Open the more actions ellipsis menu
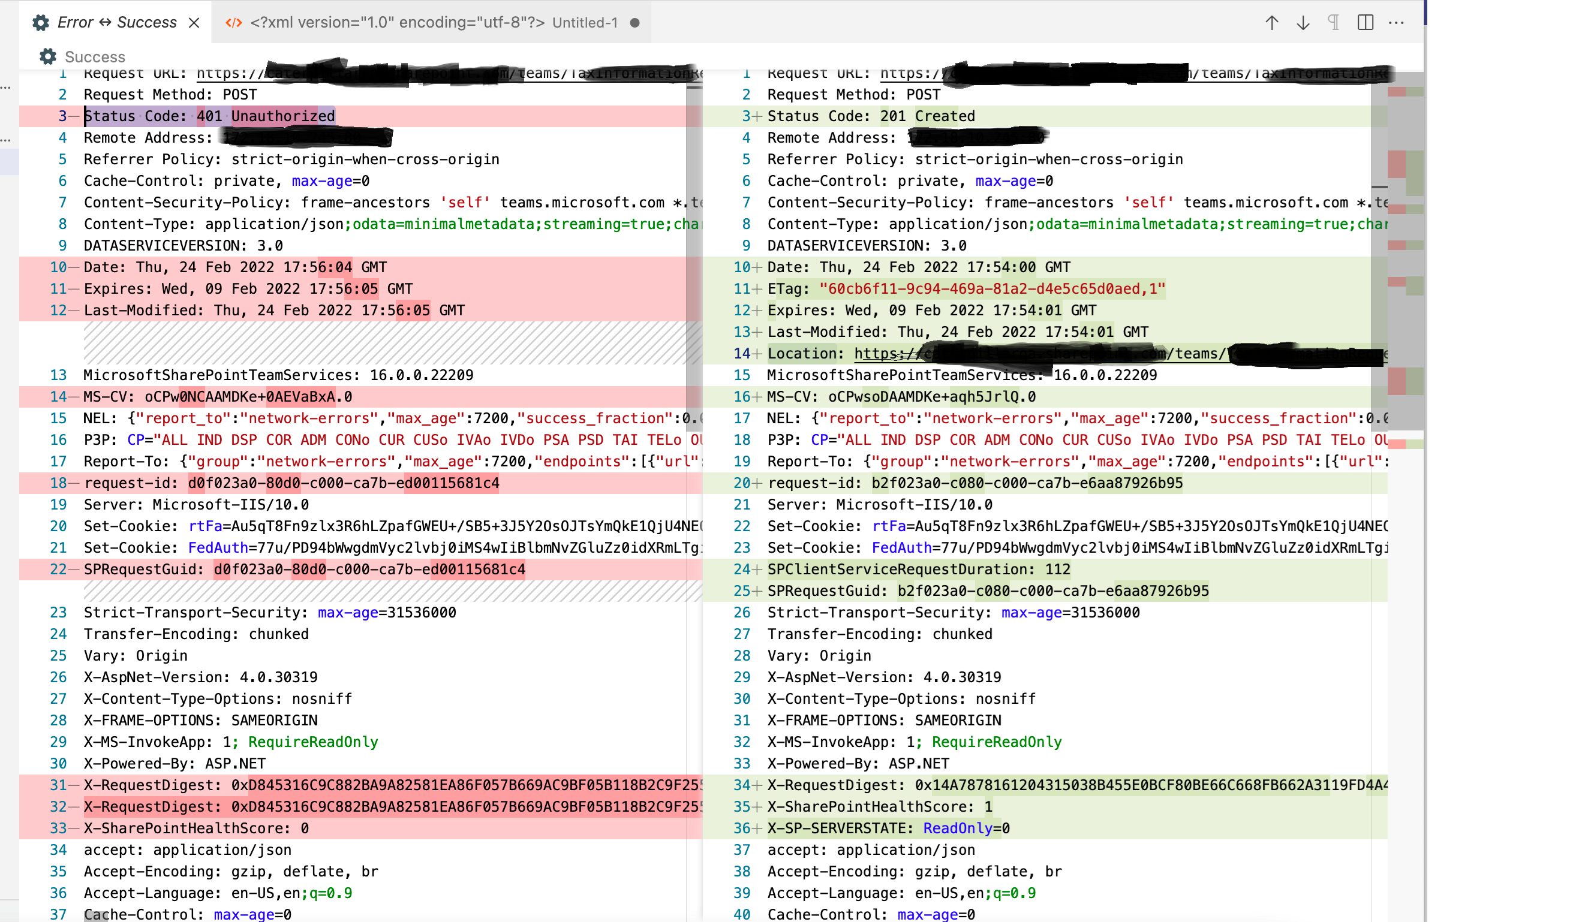1594x922 pixels. click(1397, 22)
